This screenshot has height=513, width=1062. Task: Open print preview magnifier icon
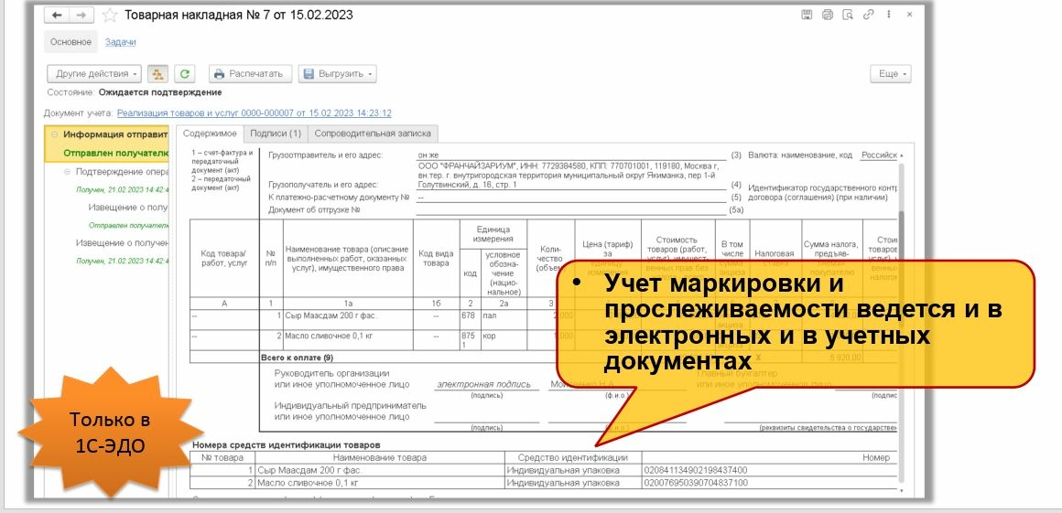coord(847,15)
